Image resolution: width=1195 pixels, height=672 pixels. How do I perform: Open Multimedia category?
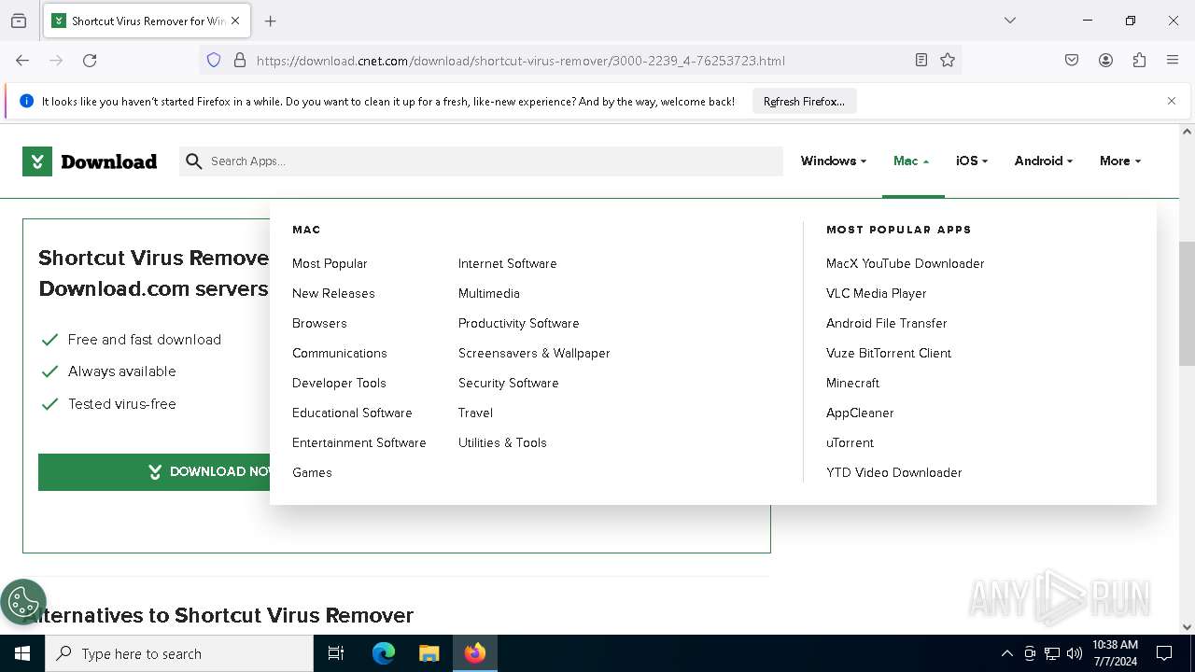tap(488, 293)
